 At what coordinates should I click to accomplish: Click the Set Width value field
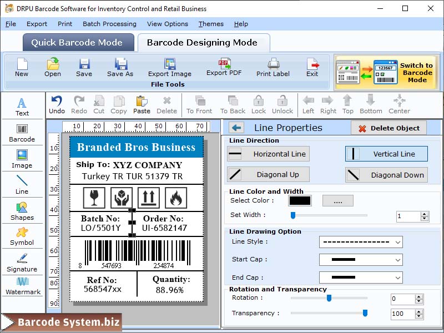tap(408, 216)
